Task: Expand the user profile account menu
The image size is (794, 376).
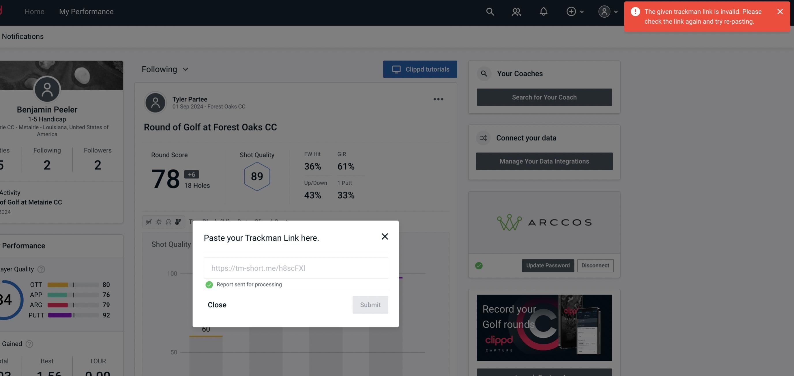Action: point(608,11)
